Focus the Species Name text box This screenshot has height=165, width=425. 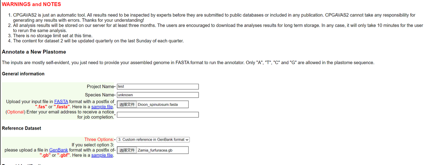pos(157,95)
